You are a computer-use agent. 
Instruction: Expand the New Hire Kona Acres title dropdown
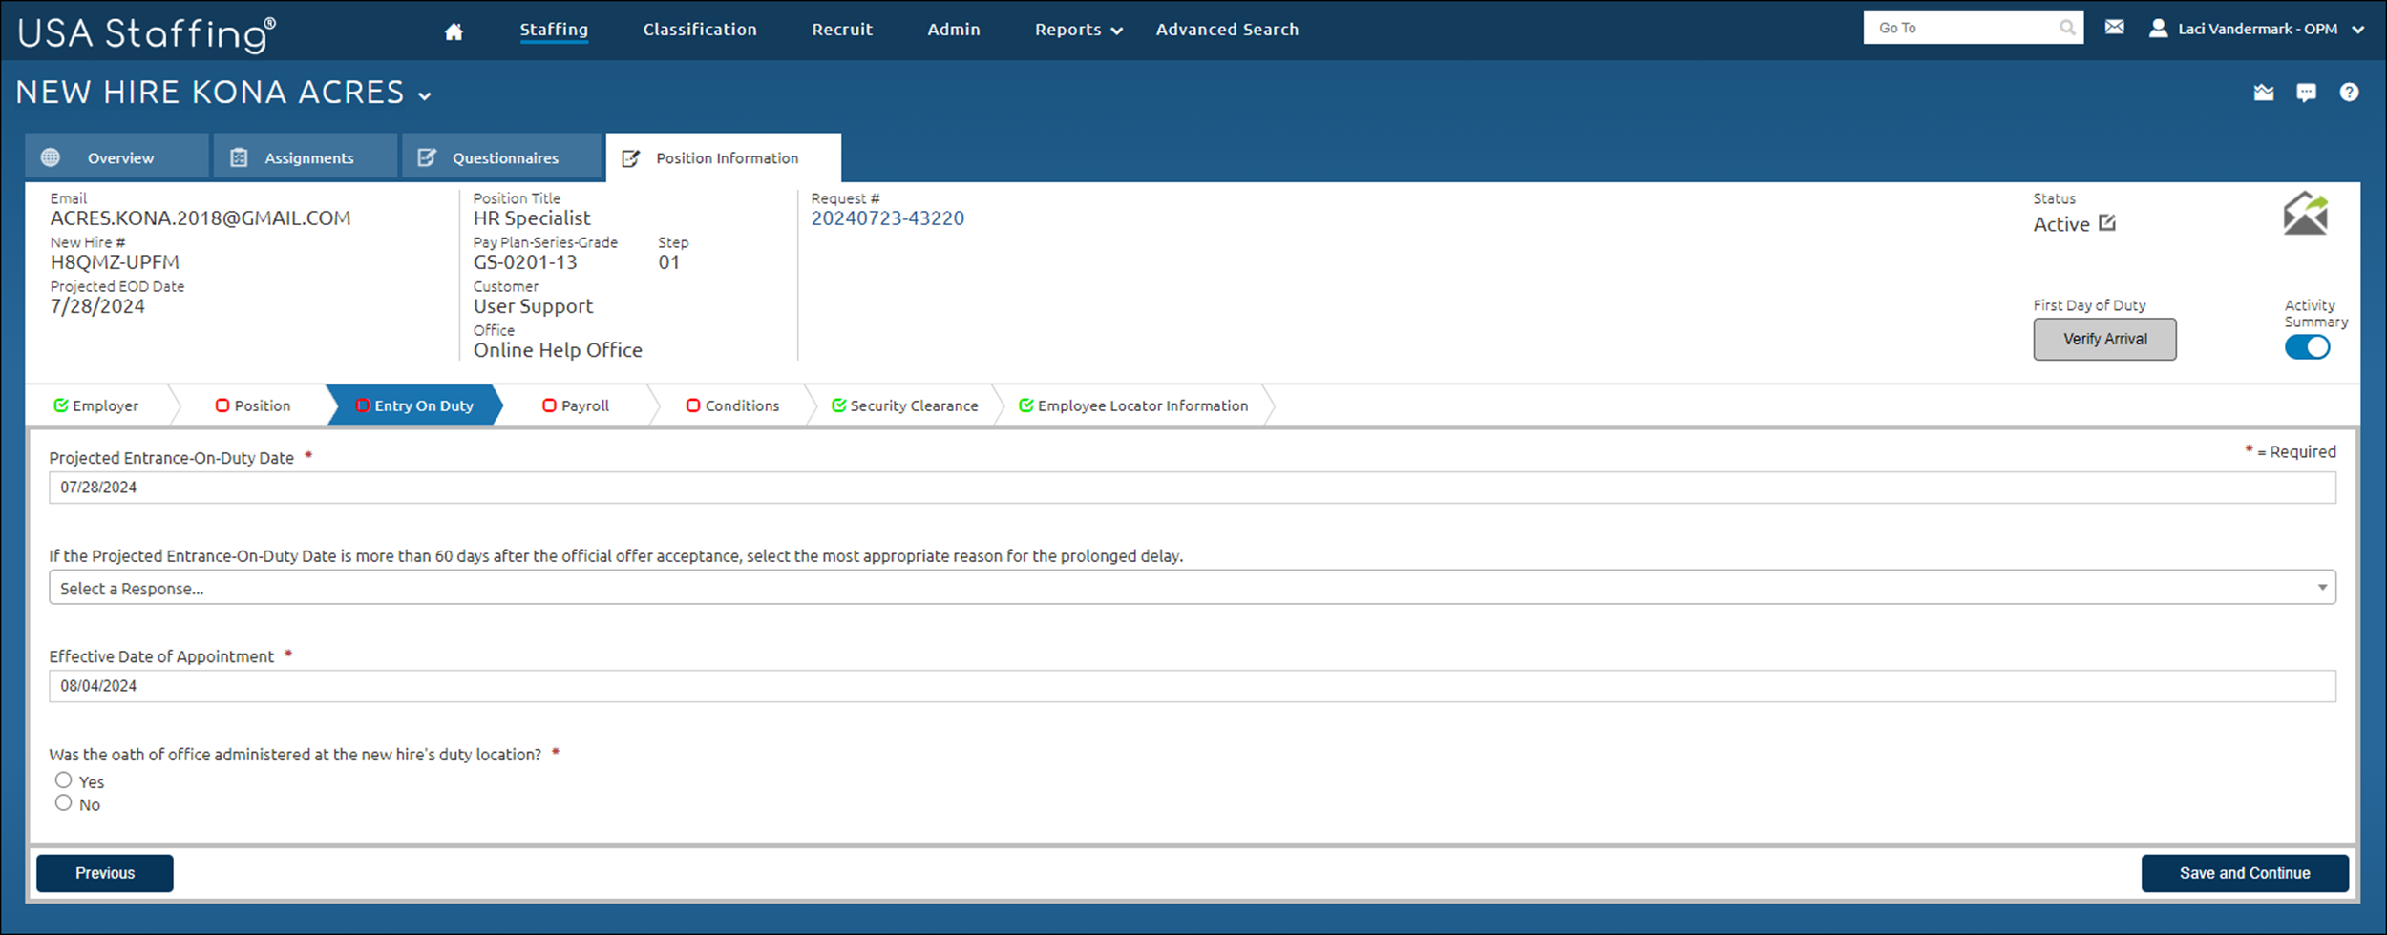425,95
